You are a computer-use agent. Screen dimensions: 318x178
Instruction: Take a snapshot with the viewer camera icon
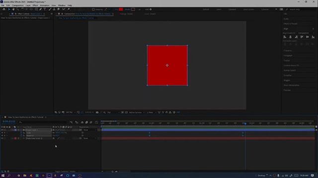point(97,112)
